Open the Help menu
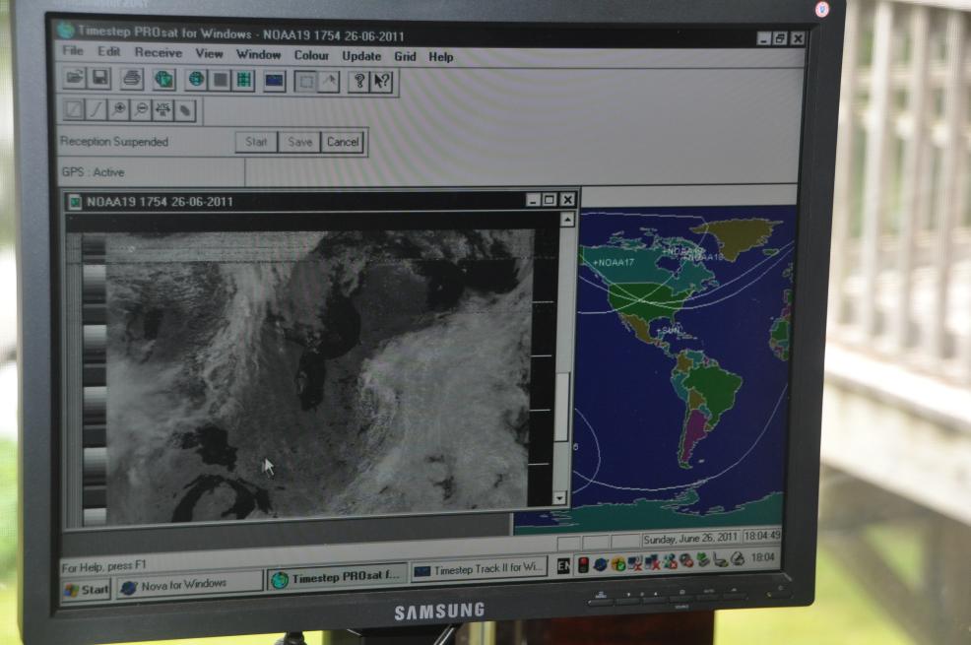This screenshot has width=971, height=645. pos(441,57)
